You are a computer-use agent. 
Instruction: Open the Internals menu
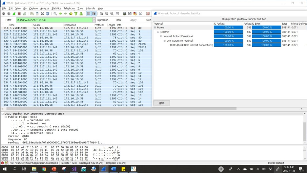pos(90,9)
